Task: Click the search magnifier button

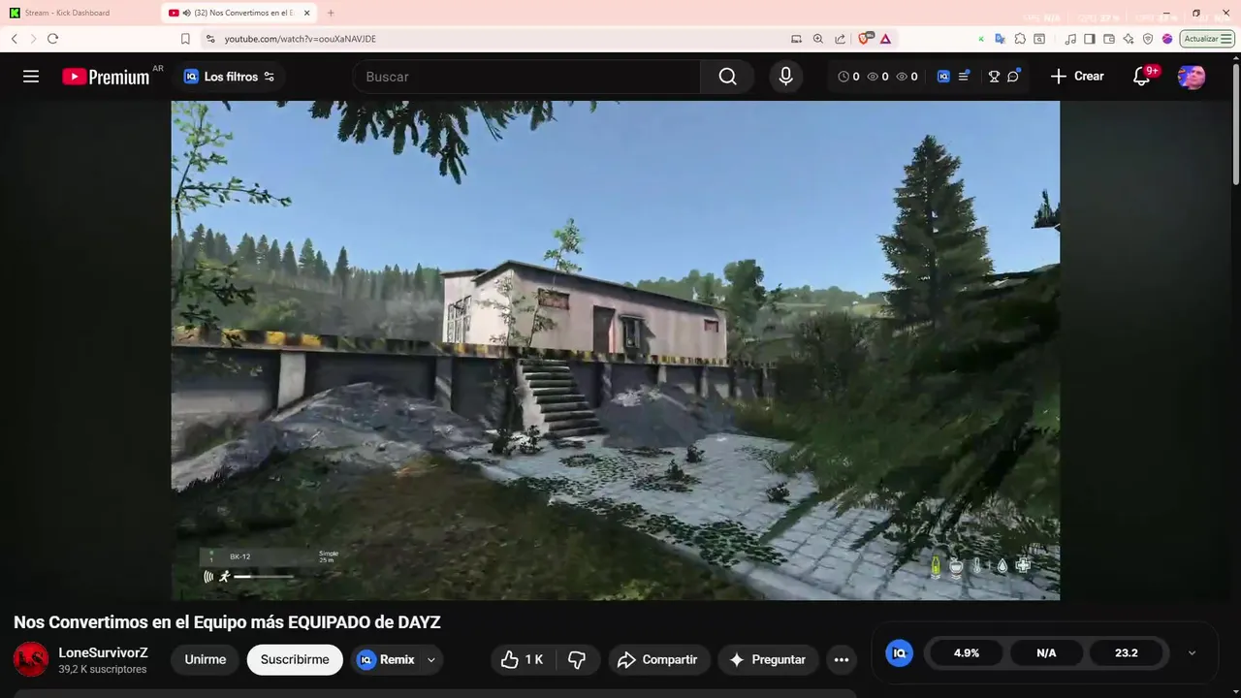Action: coord(727,77)
